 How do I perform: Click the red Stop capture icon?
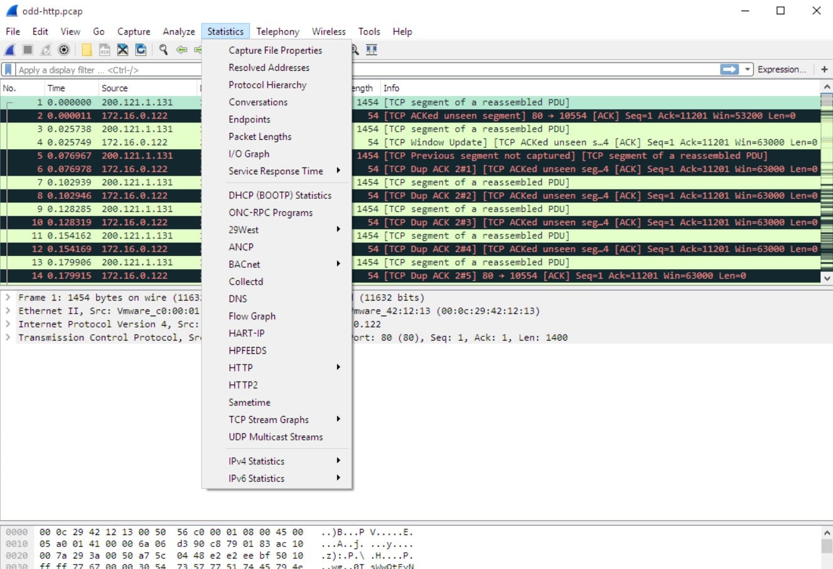26,50
